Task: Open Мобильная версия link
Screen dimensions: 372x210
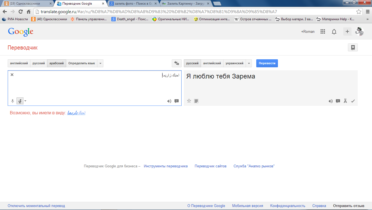Action: pos(248,206)
